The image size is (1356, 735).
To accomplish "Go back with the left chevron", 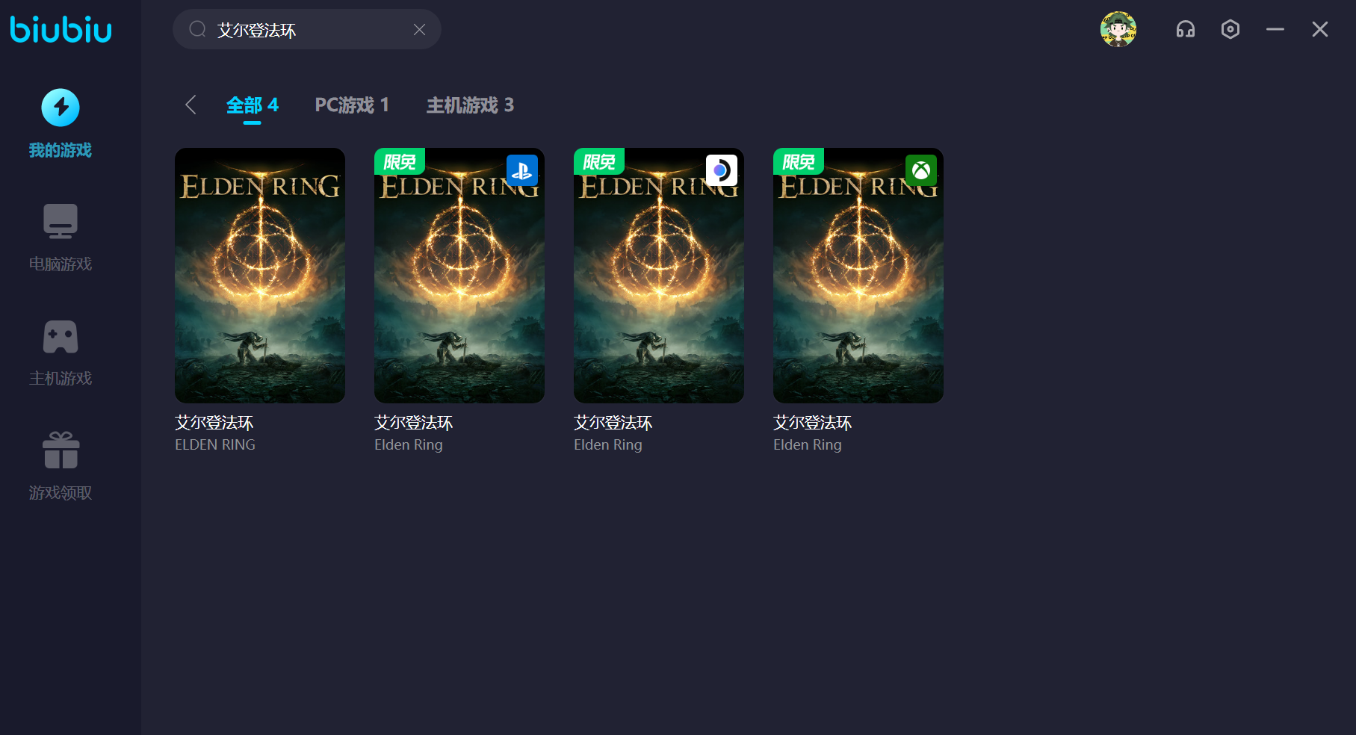I will click(191, 105).
